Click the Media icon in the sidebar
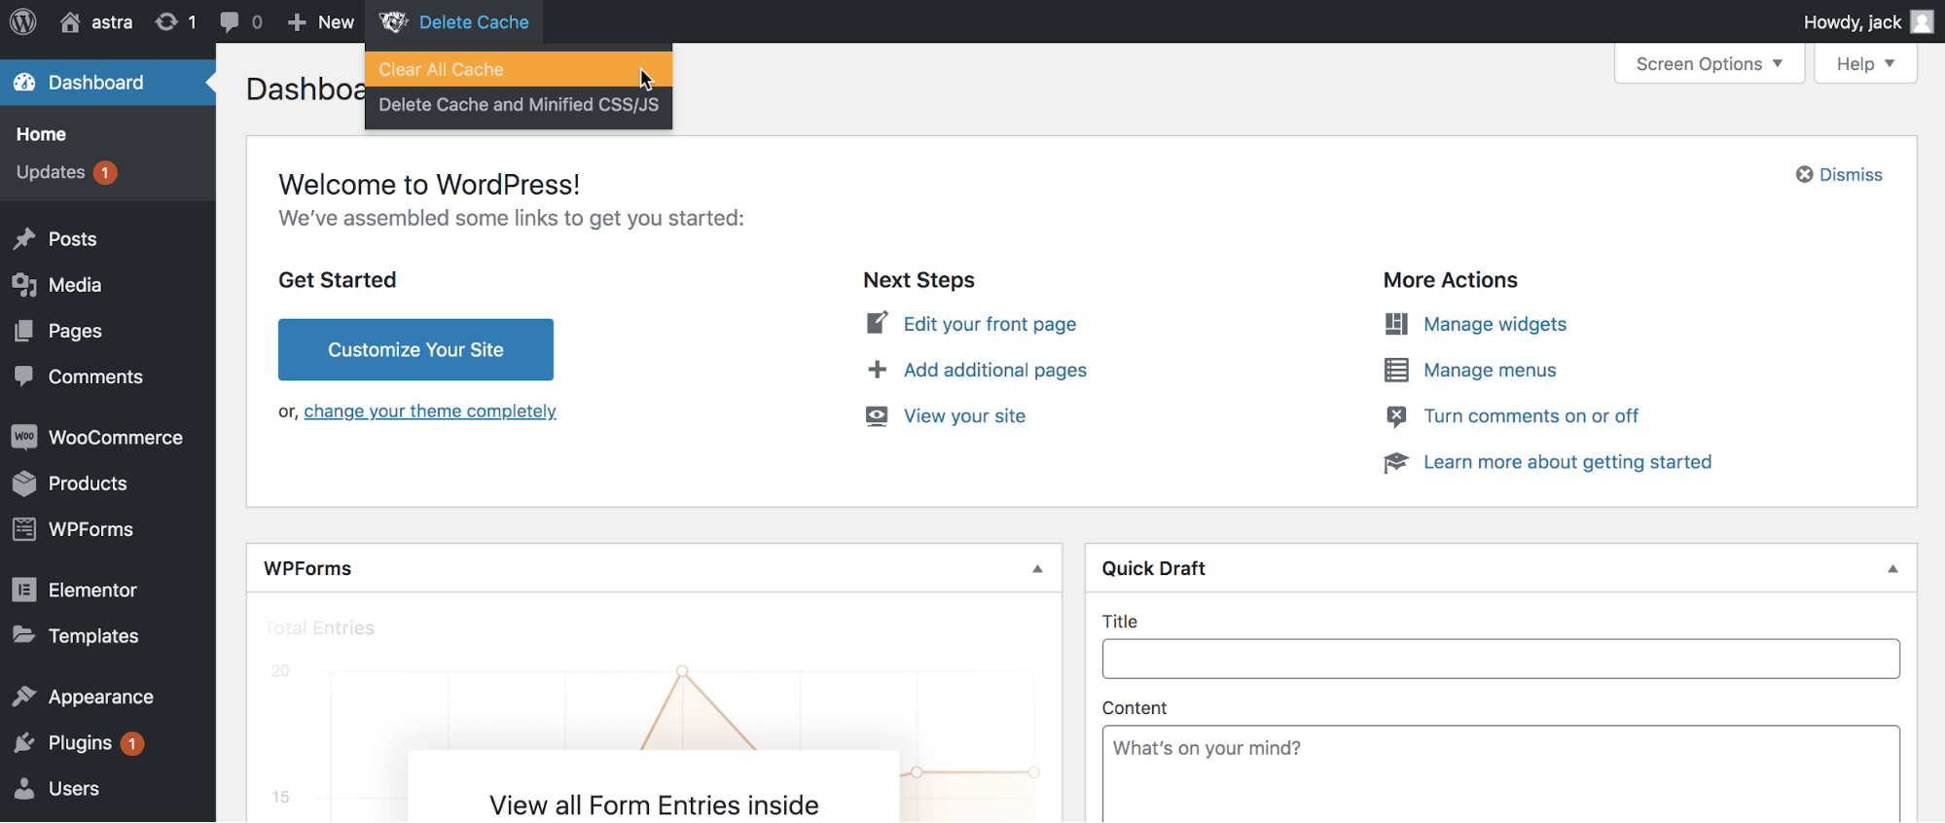The image size is (1945, 823). 24,285
